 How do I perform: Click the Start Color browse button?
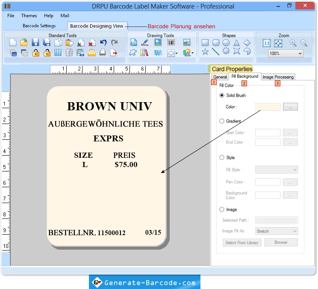coord(290,133)
